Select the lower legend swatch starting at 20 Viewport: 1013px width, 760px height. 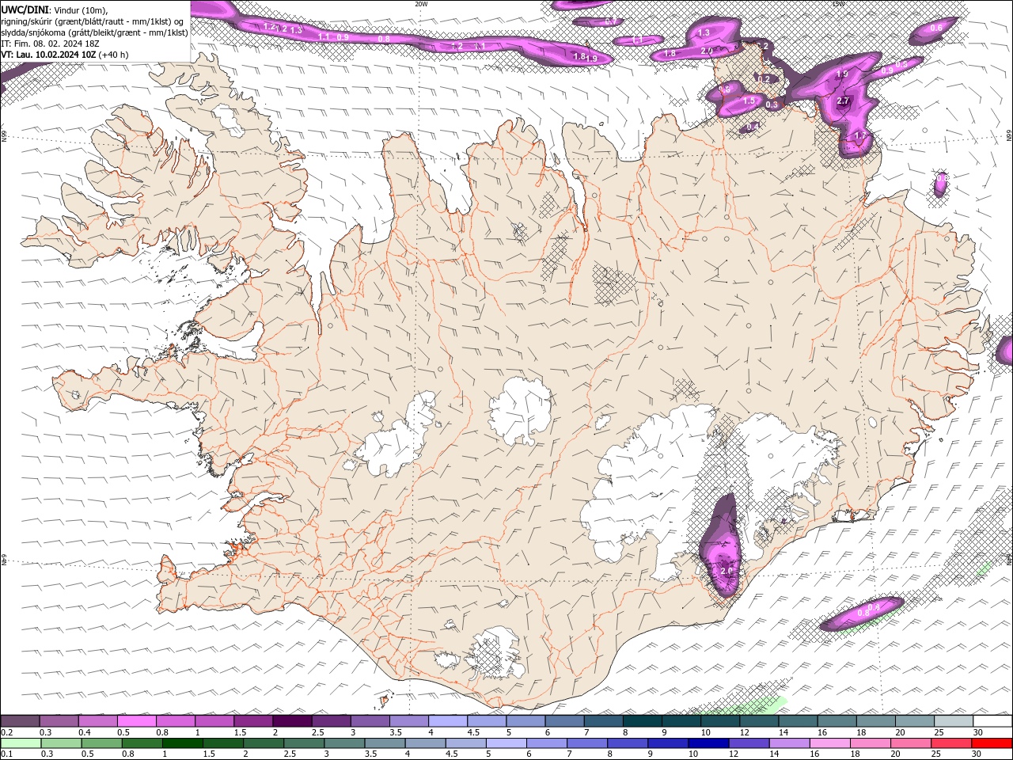point(911,743)
